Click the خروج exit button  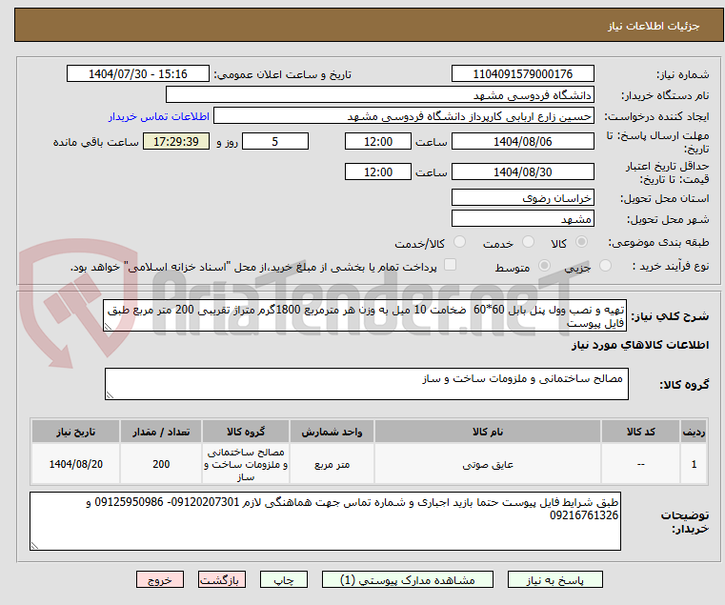160,579
